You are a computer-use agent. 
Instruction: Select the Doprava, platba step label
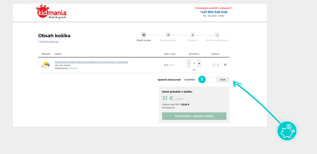(x=168, y=40)
